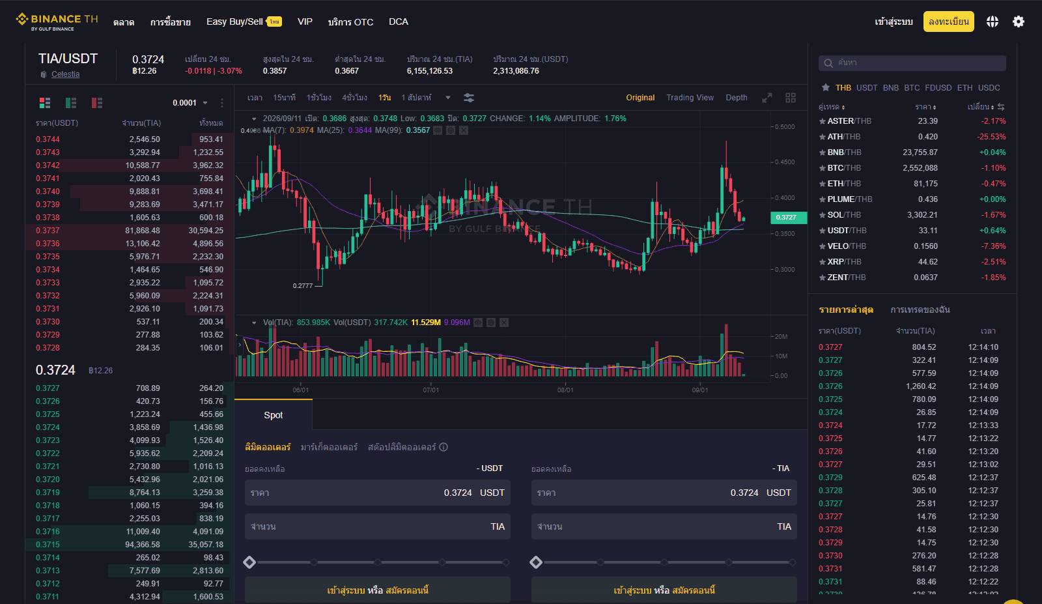The height and width of the screenshot is (604, 1042).
Task: Select the USDT market tab
Action: pos(867,87)
